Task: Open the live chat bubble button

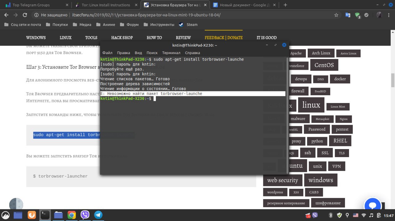Action: [373, 206]
